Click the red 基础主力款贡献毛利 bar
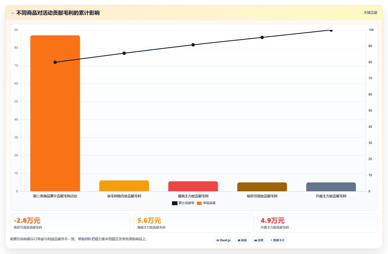This screenshot has width=388, height=254. (193, 186)
